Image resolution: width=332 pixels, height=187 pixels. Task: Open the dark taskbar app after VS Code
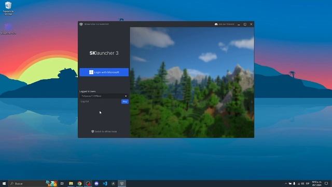coord(113,183)
